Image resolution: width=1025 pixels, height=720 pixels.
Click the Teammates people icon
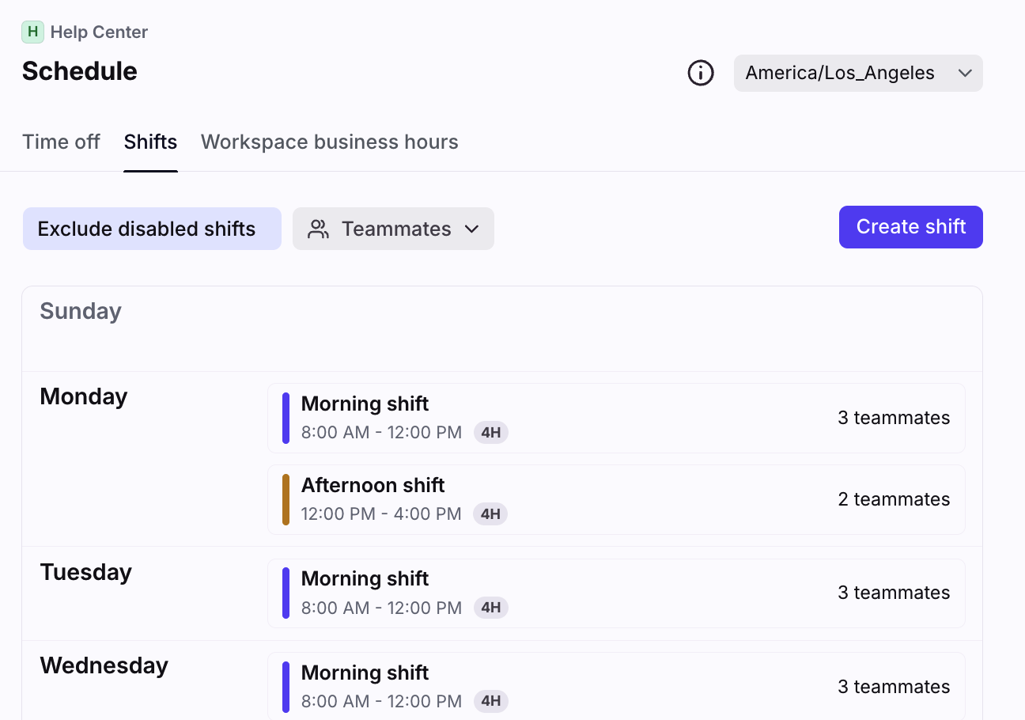(318, 229)
